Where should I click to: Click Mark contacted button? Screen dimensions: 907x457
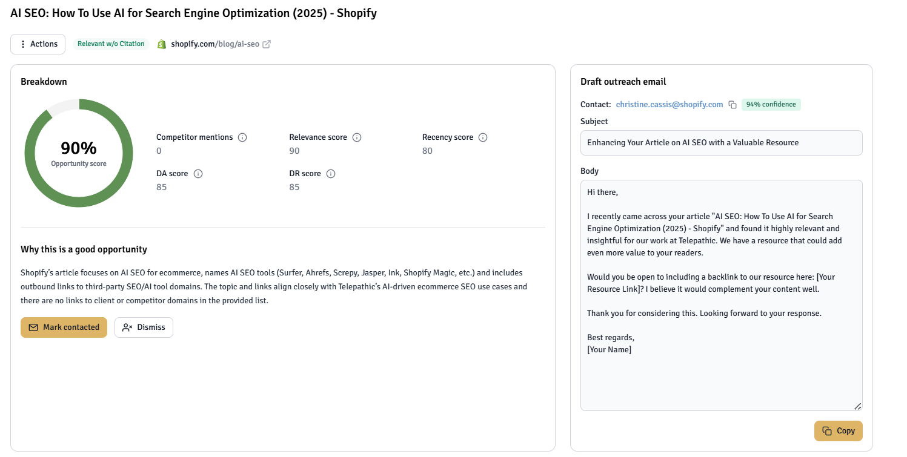64,327
